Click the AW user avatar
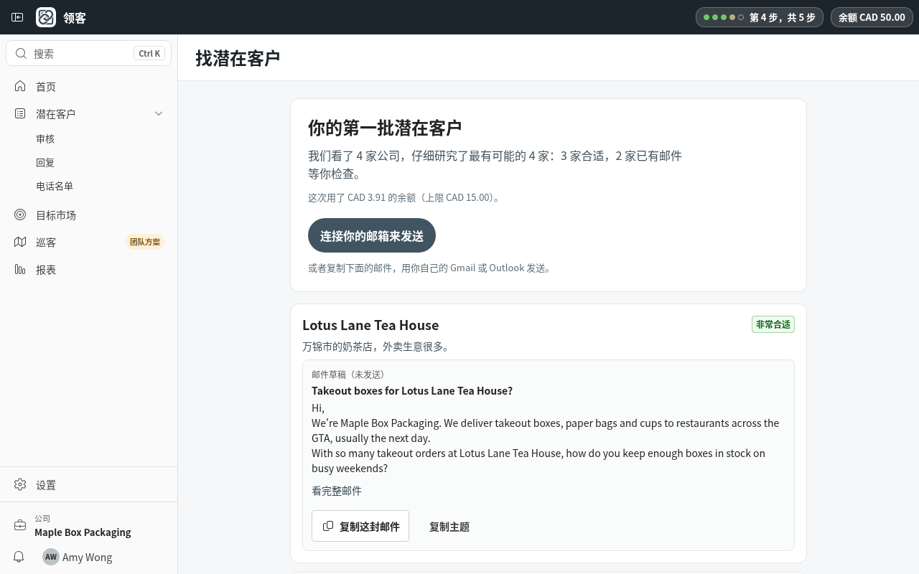 pyautogui.click(x=50, y=557)
